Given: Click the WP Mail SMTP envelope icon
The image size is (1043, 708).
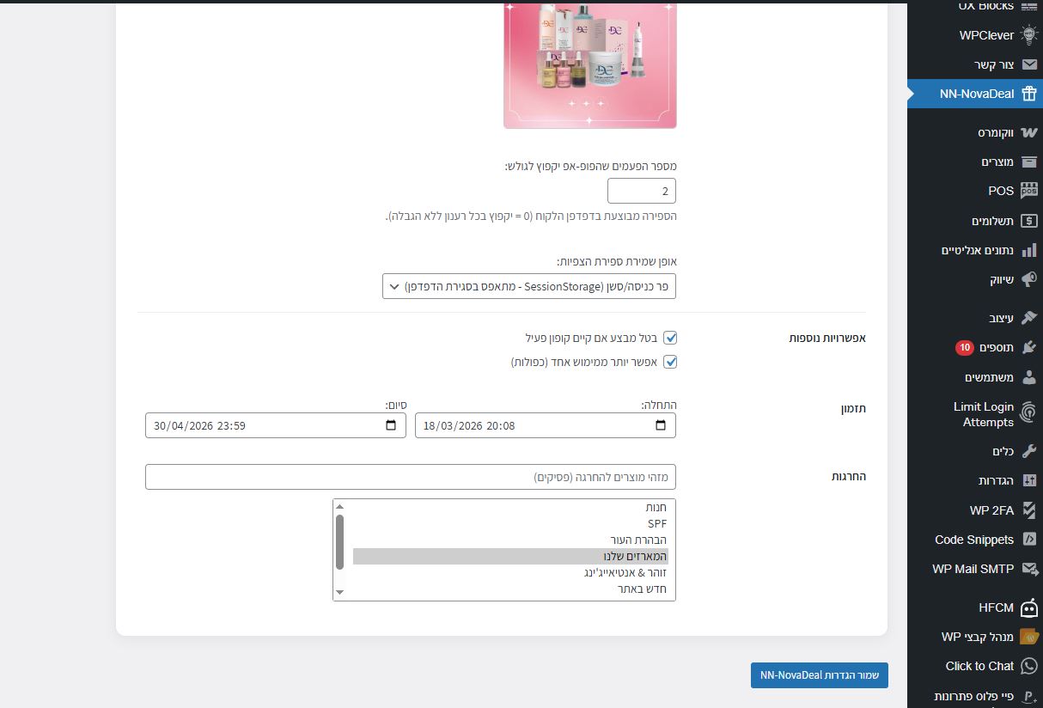Looking at the screenshot, I should [x=1028, y=569].
